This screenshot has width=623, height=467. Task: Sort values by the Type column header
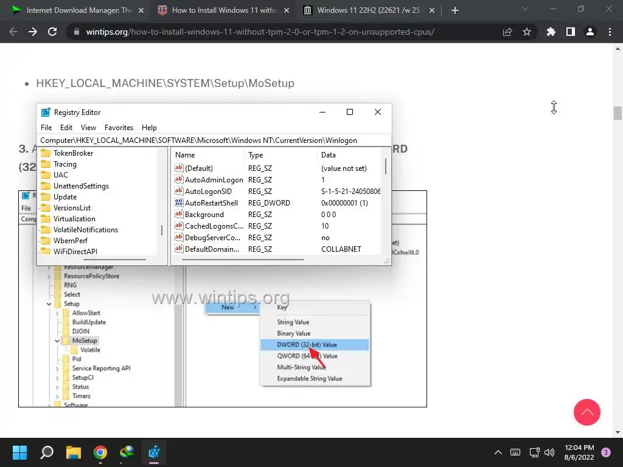tap(281, 155)
